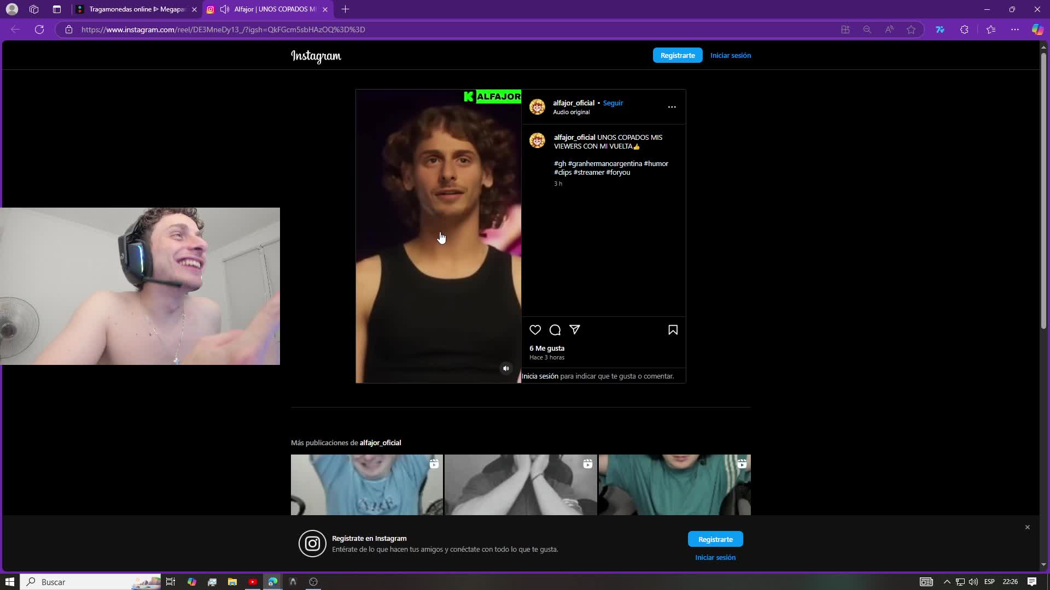The width and height of the screenshot is (1050, 590).
Task: Click the taskbar Buscar search box
Action: [91, 582]
